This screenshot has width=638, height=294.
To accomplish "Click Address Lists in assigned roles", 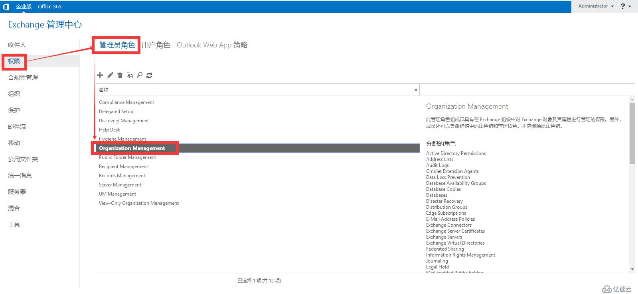I will coord(440,159).
